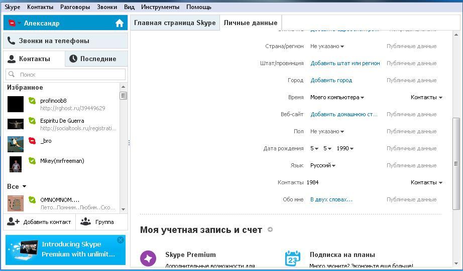Switch to Последние tab
The image size is (463, 271).
[x=96, y=59]
